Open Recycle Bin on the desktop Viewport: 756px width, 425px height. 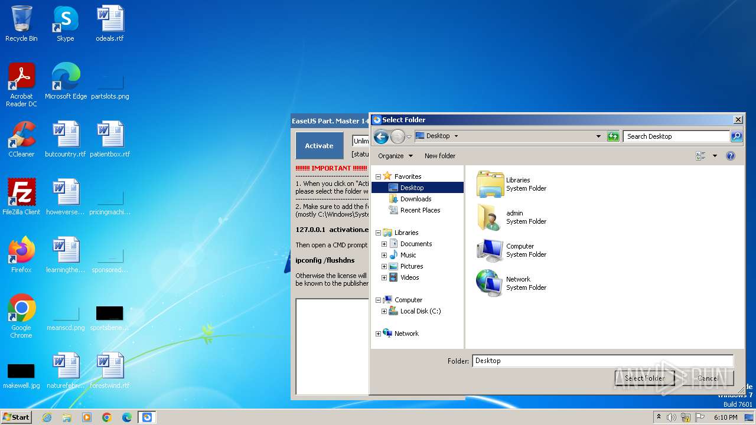pyautogui.click(x=21, y=24)
